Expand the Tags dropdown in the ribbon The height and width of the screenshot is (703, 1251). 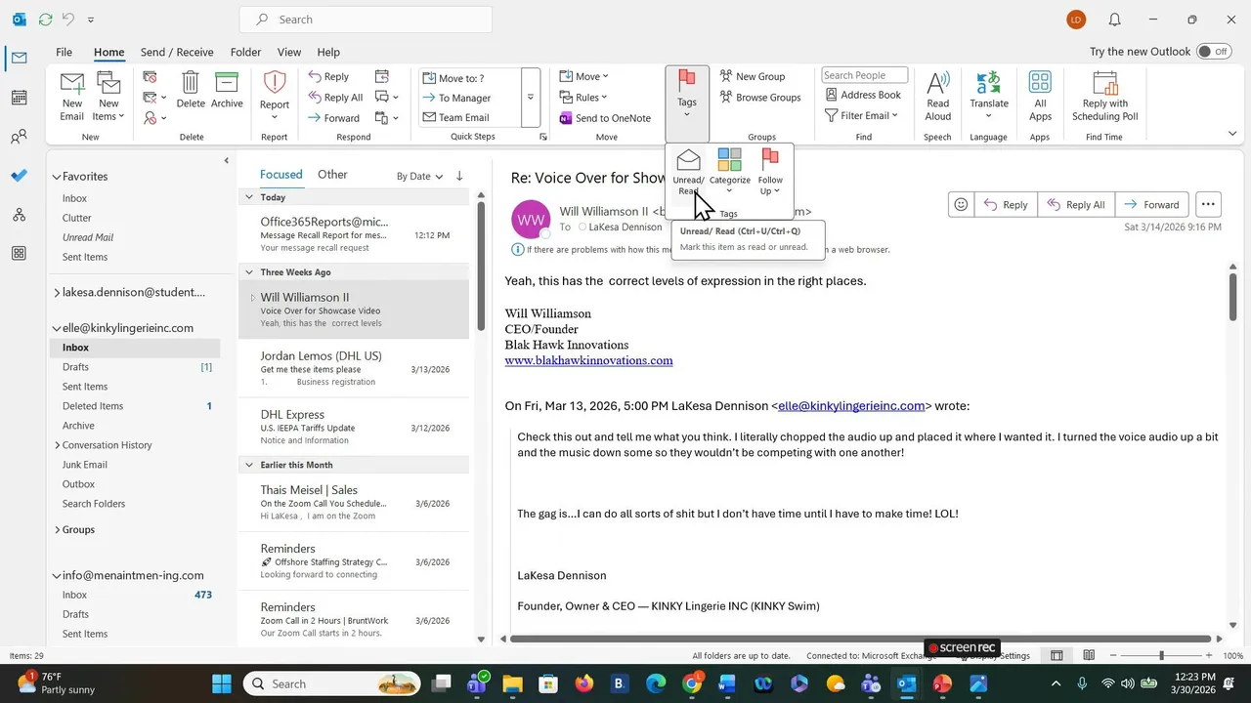(687, 105)
